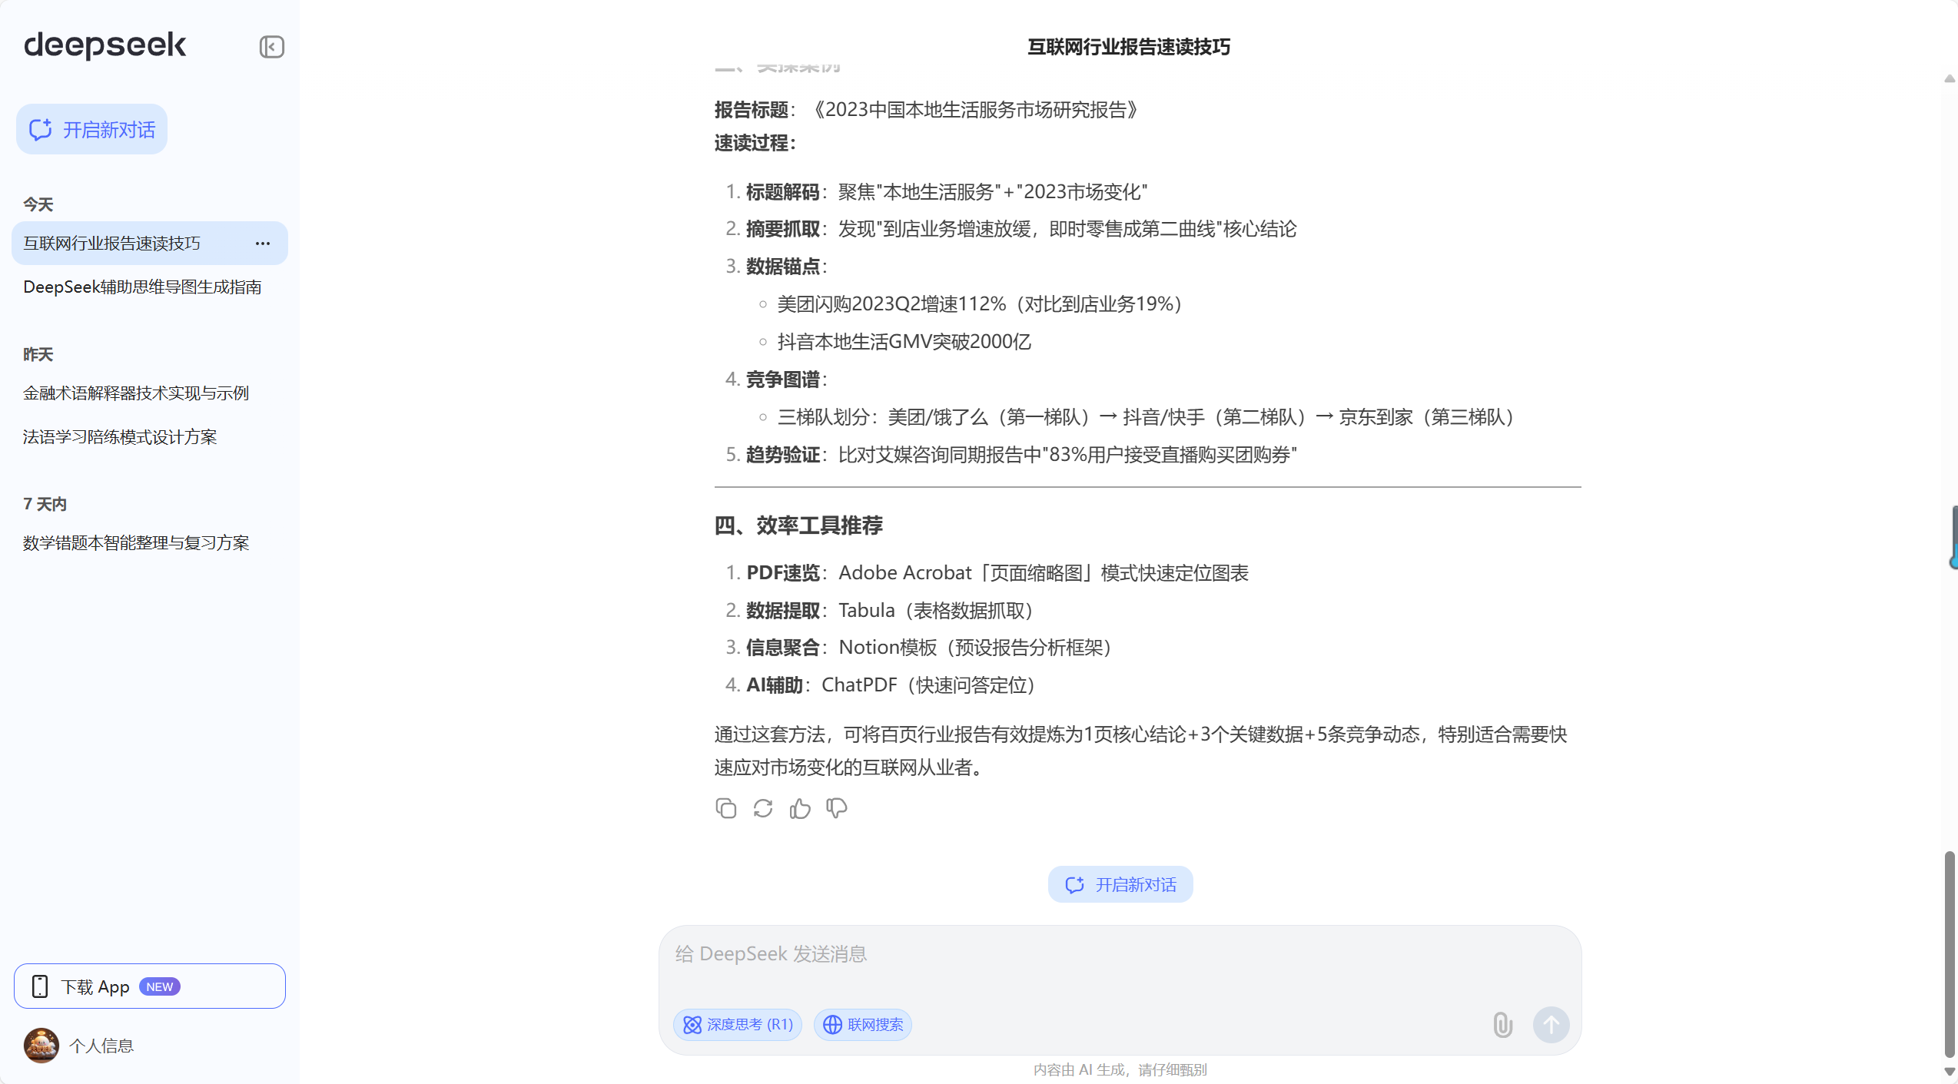Viewport: 1958px width, 1084px height.
Task: Like the response with thumbs up
Action: pos(800,809)
